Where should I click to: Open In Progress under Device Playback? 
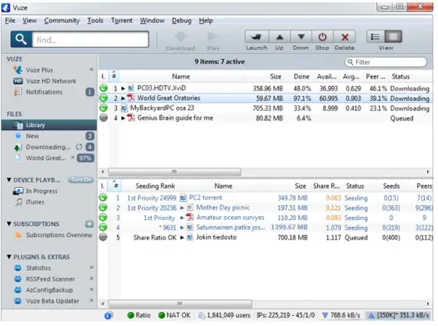[x=41, y=191]
